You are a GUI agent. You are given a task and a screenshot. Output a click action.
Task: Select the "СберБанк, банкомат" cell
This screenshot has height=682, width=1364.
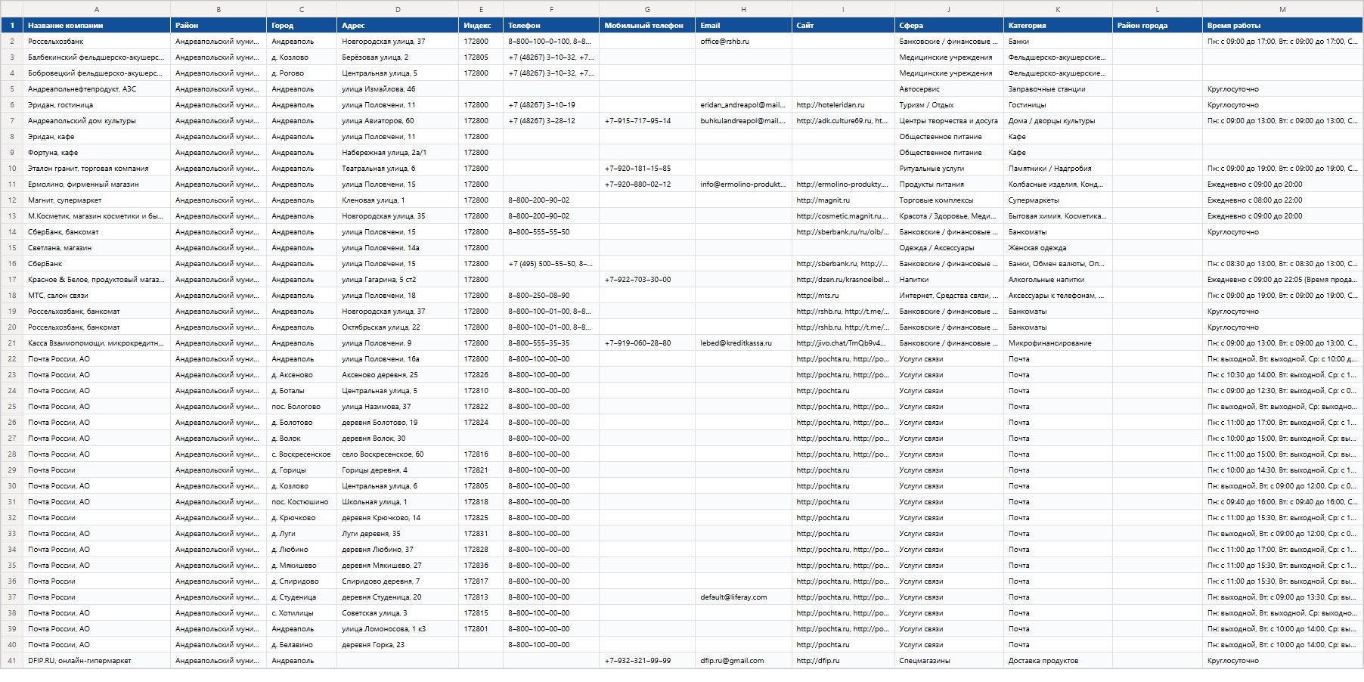click(x=97, y=231)
